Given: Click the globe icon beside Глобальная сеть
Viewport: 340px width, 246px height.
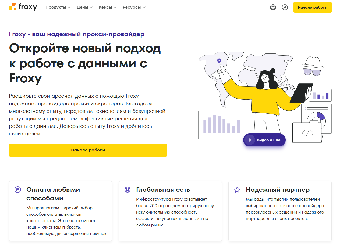Looking at the screenshot, I should point(127,190).
